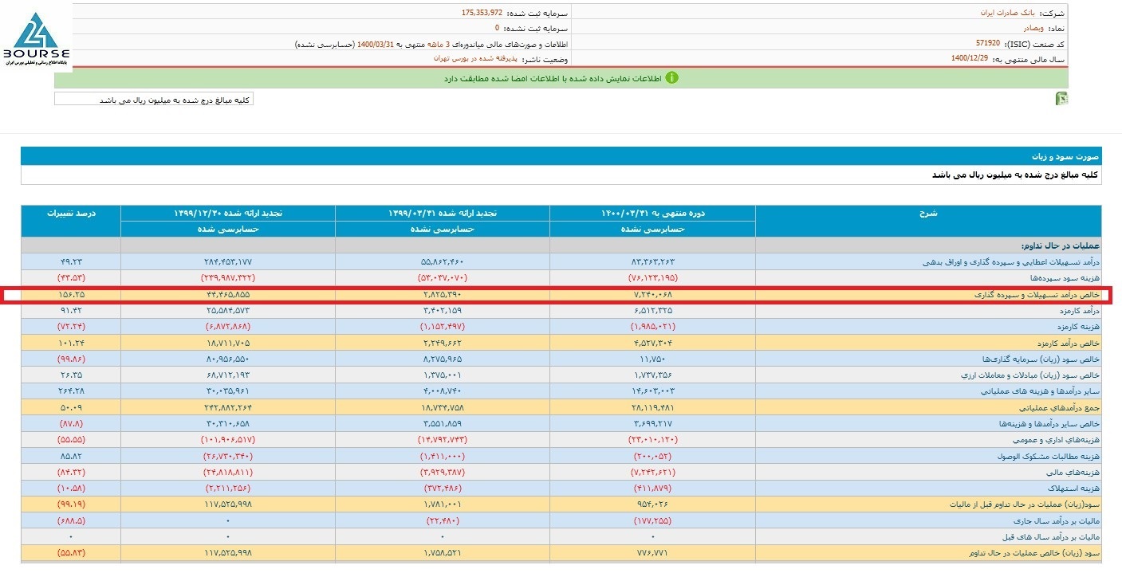
Task: Click row label هزینه سود سپرده‌ها
Action: pos(1066,278)
